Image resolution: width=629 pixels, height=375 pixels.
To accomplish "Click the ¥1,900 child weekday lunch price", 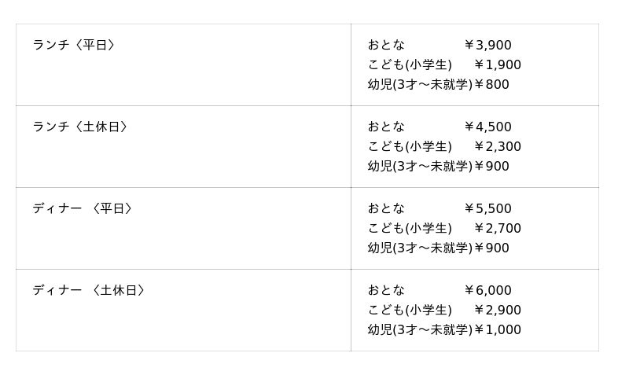I will tap(498, 65).
